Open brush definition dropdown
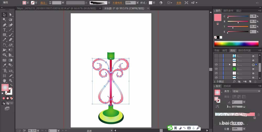 pos(109,3)
